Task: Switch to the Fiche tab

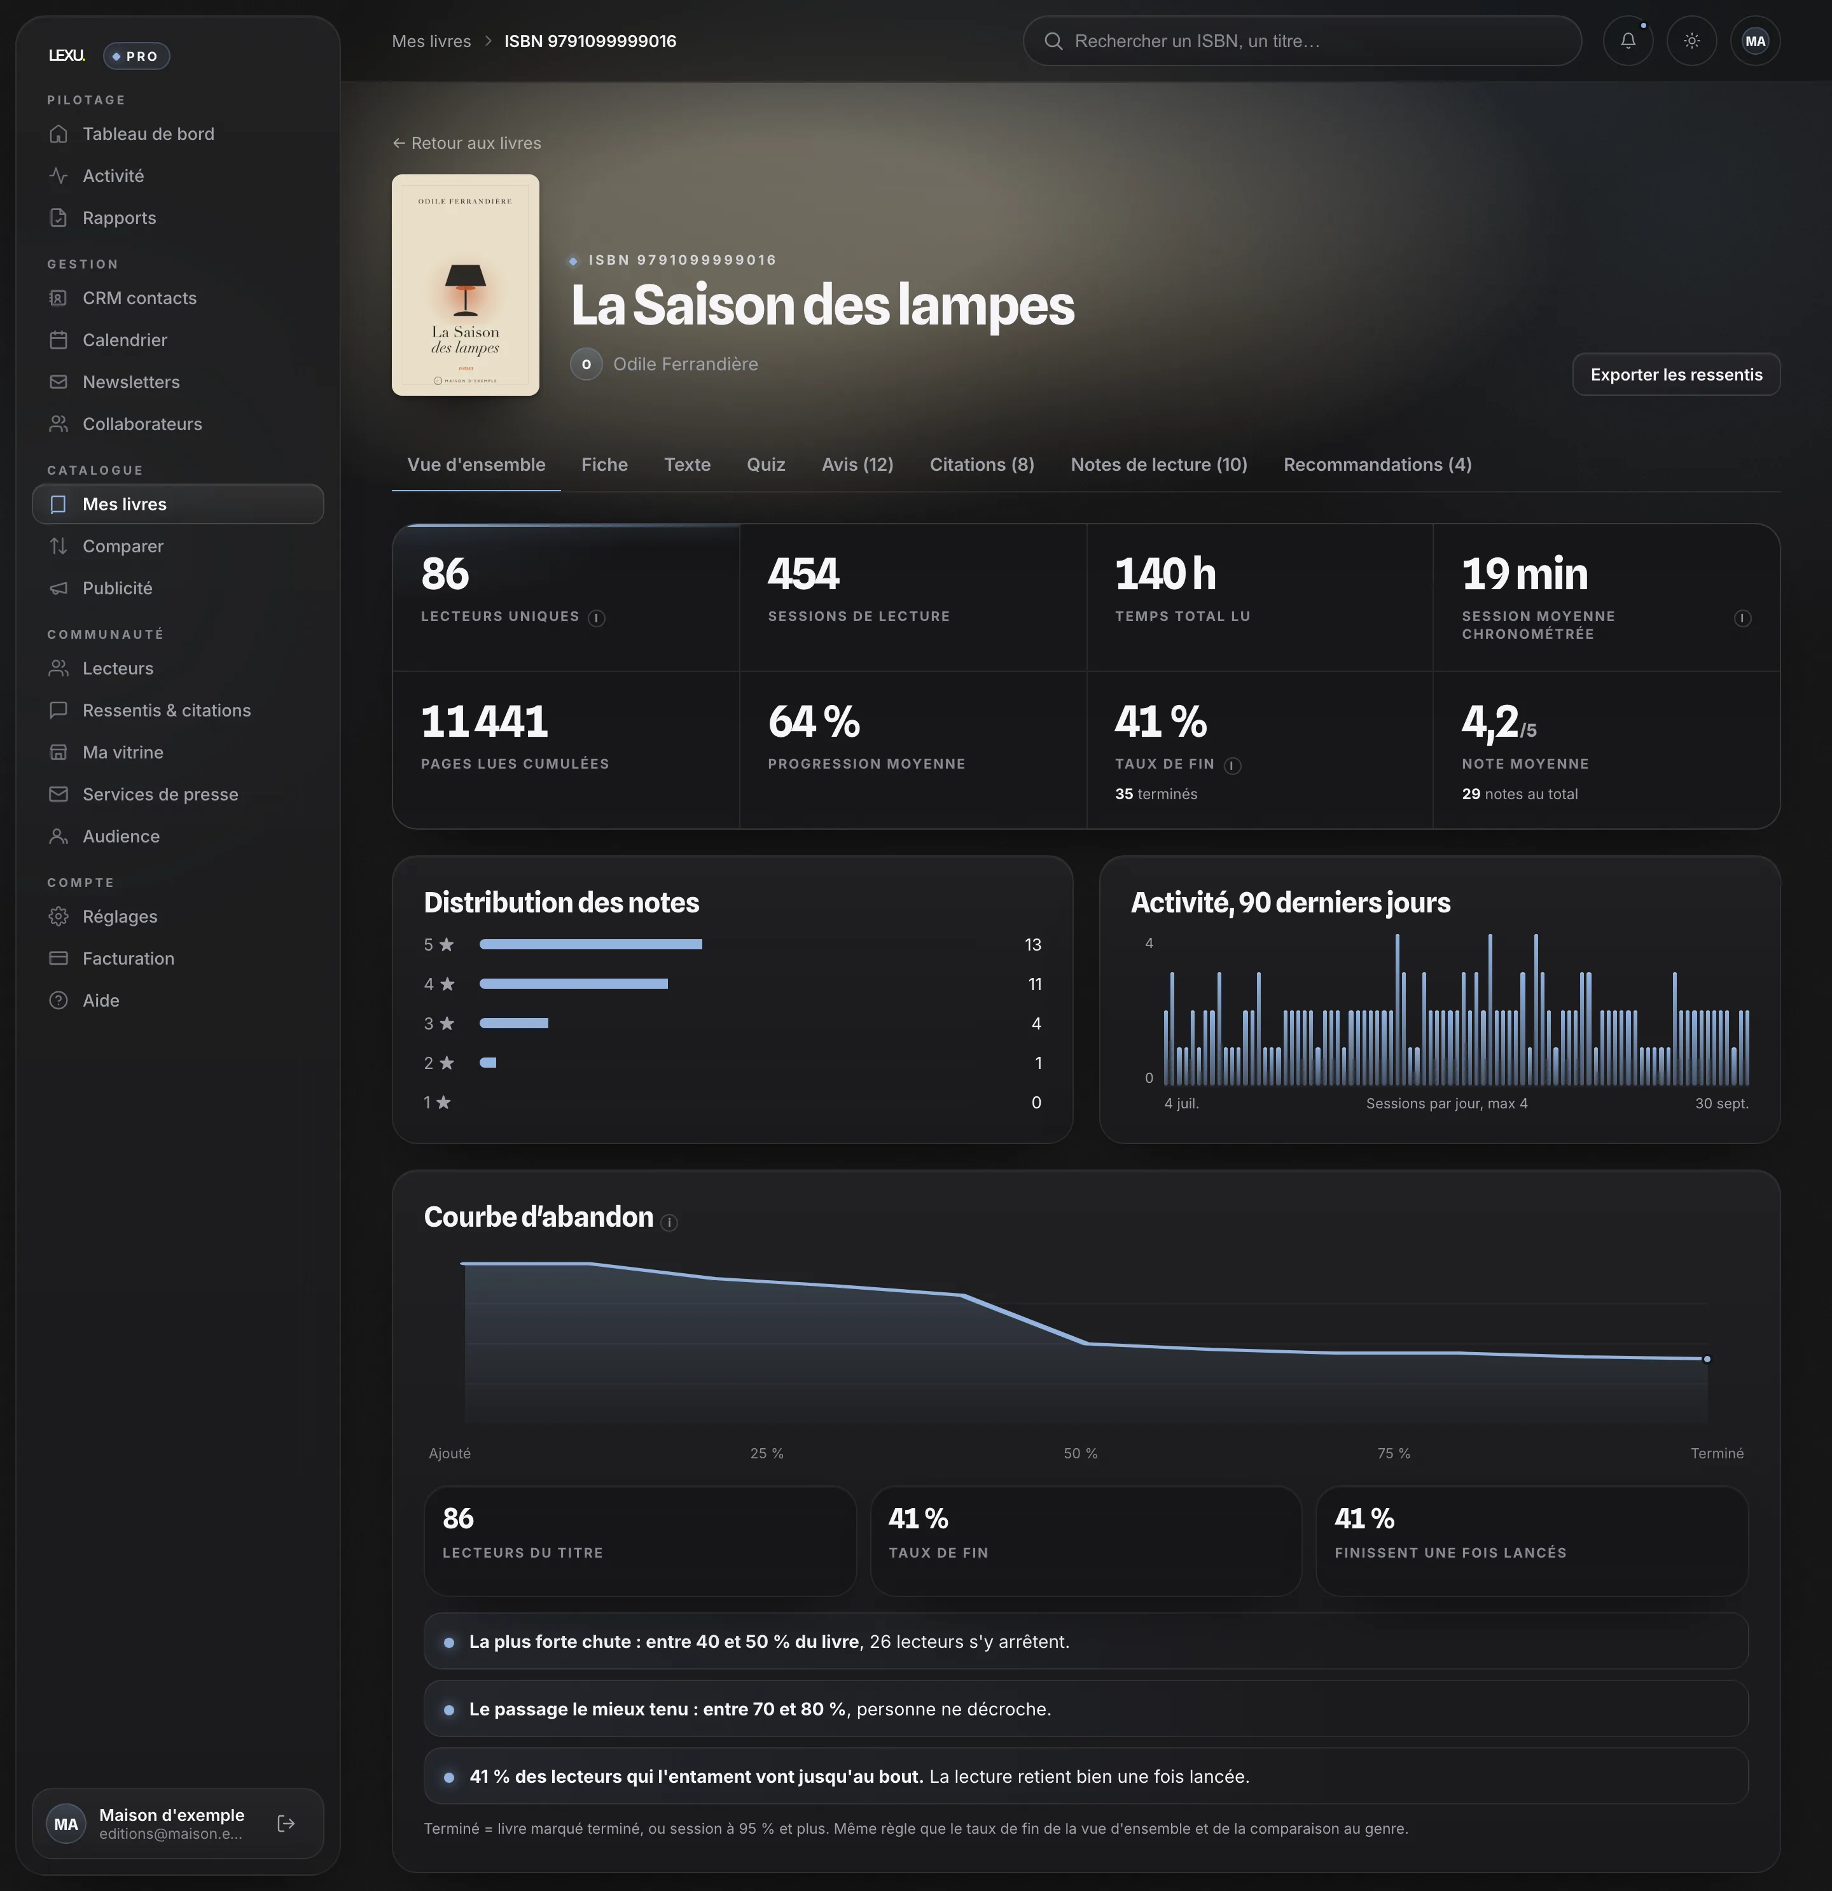Action: 604,465
